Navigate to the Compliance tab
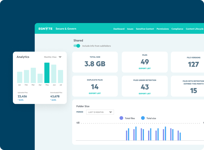The width and height of the screenshot is (204, 150). coord(177,29)
